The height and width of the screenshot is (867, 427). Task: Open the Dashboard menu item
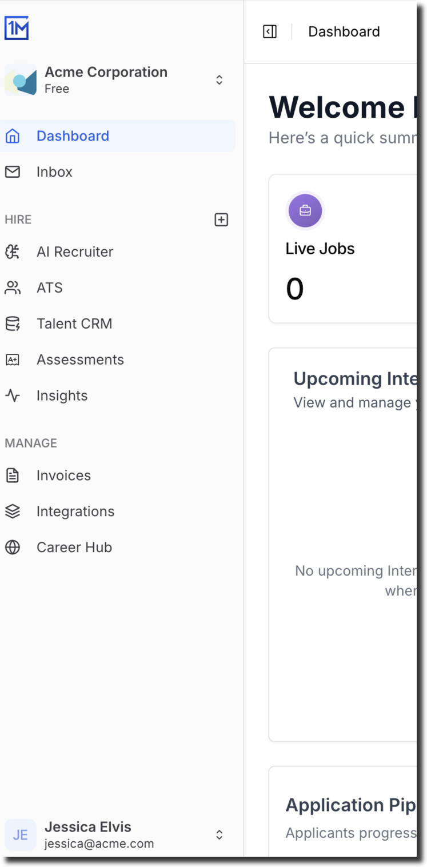pos(118,136)
